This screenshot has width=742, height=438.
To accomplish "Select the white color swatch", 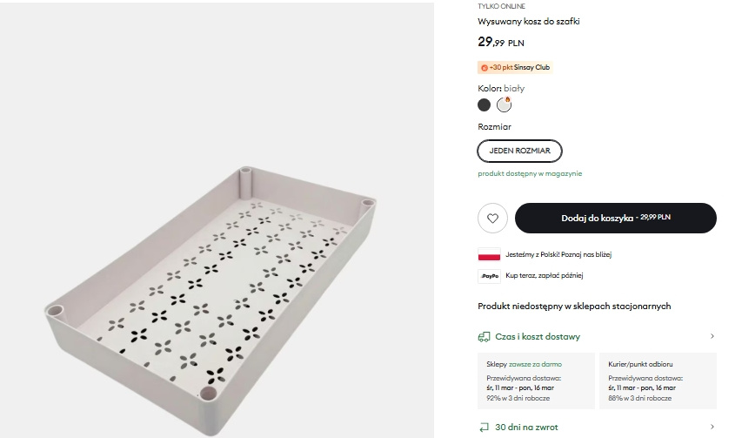I will [505, 105].
